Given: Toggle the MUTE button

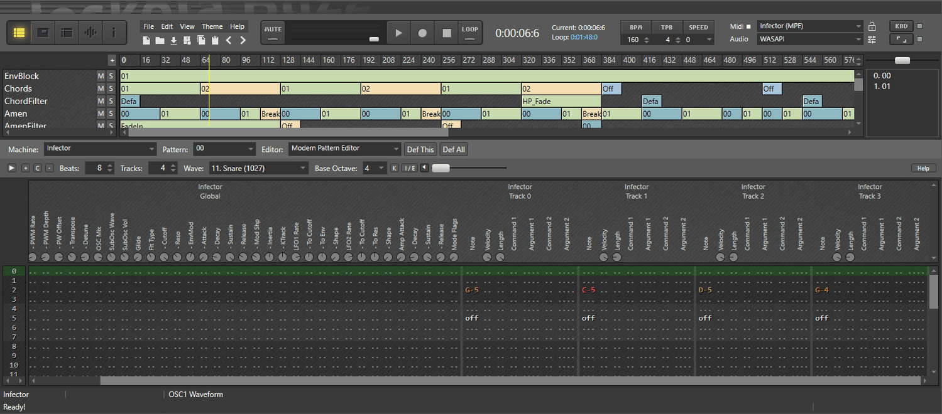Looking at the screenshot, I should [x=273, y=33].
